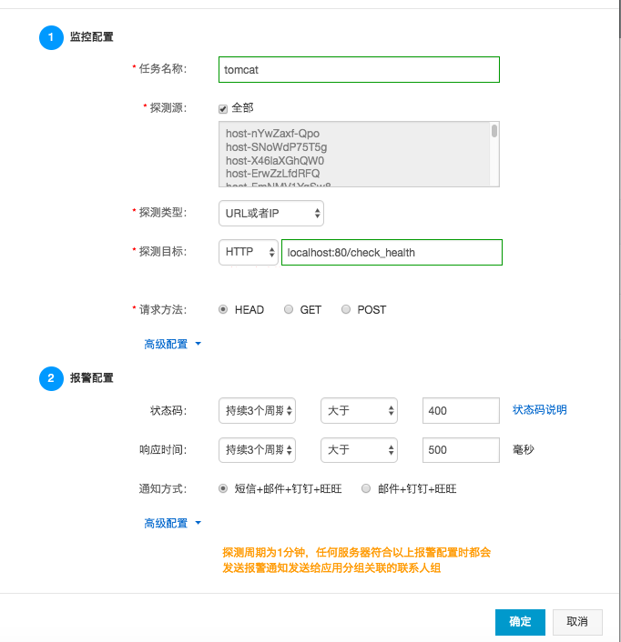Viewport: 621px width, 642px height.
Task: Open the 响应时间 大于 comparison dropdown
Action: pos(359,450)
